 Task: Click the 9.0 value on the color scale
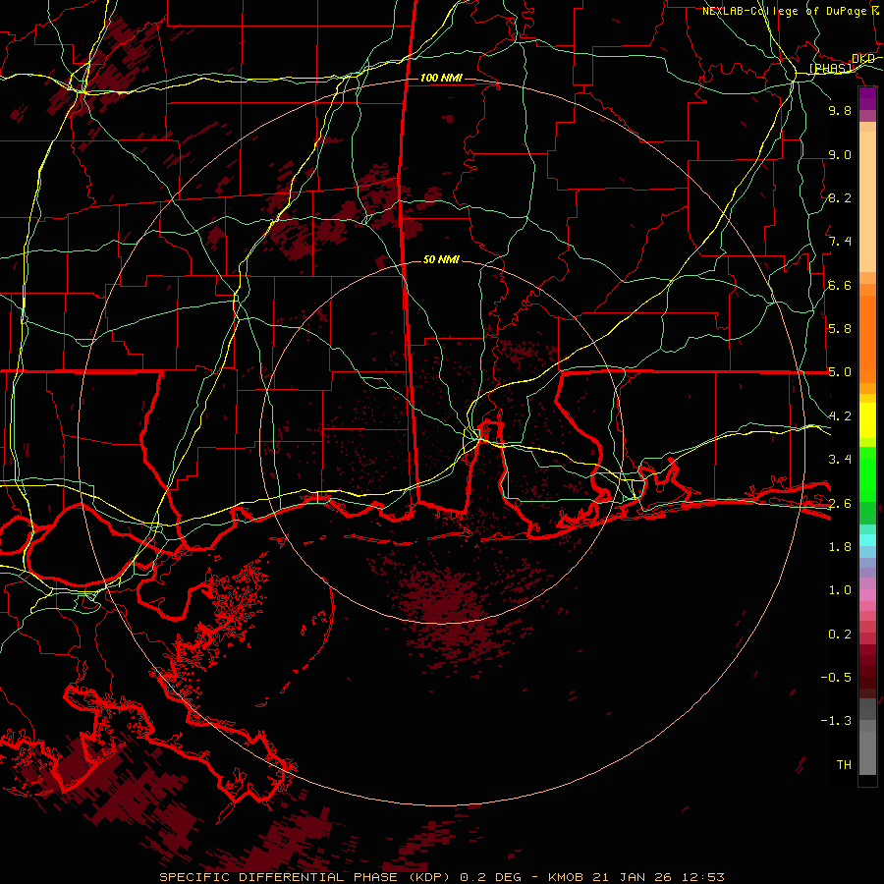coord(840,154)
